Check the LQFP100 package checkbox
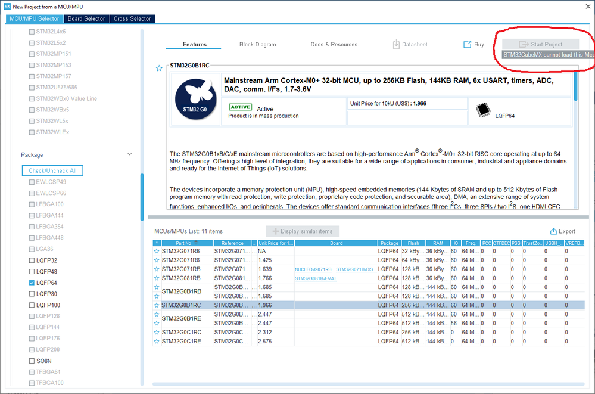 pos(32,305)
